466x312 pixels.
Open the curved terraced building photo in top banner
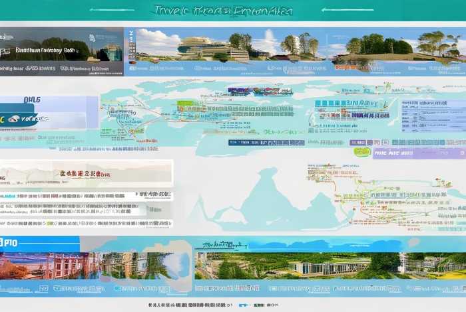click(x=213, y=48)
